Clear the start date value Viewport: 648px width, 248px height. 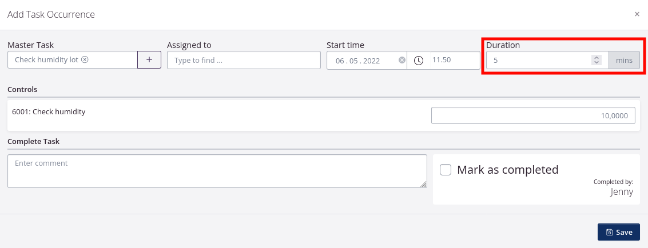pyautogui.click(x=401, y=60)
